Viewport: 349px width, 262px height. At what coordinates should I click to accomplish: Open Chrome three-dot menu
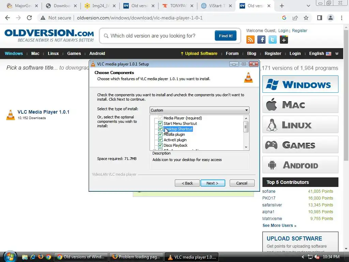[x=342, y=18]
